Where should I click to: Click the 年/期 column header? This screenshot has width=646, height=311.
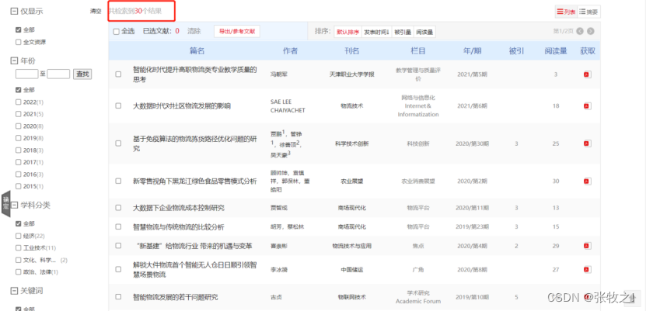[x=472, y=51]
